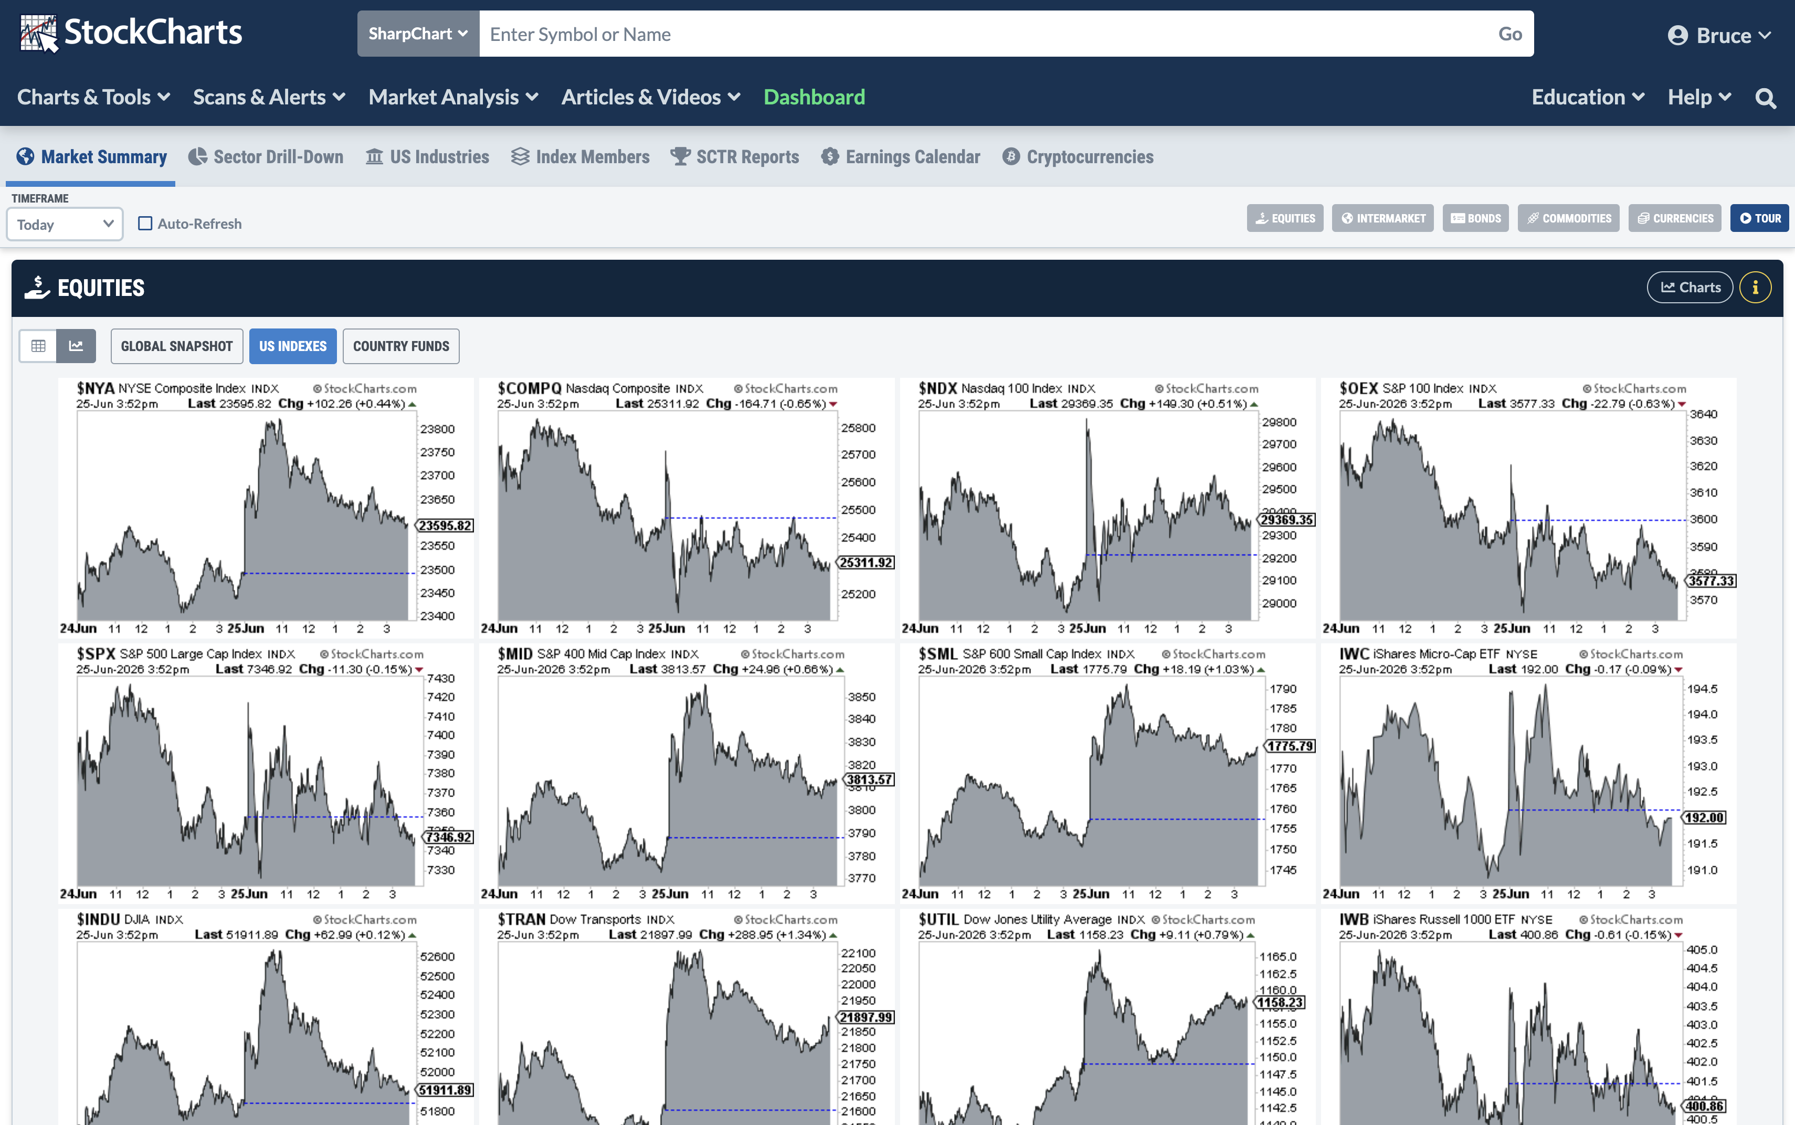Click Cryptocurrencies bitcoin icon
The image size is (1795, 1125).
coord(1011,156)
